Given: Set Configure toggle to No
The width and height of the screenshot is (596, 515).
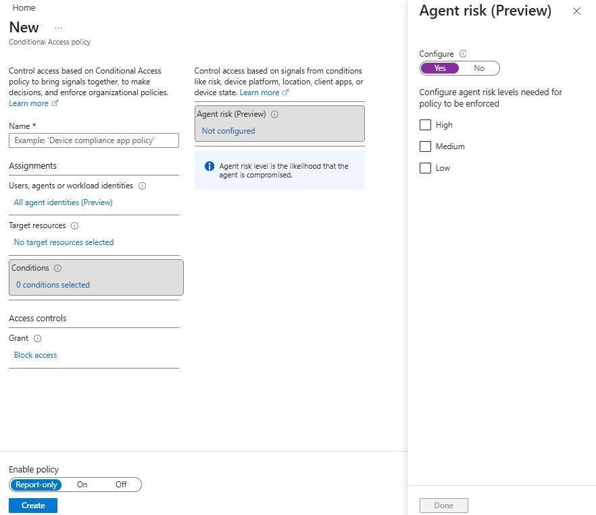Looking at the screenshot, I should tap(479, 68).
